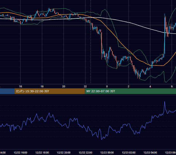The image size is (176, 155).
Task: Click the 16 hour label on upper axis
Action: [20, 87]
